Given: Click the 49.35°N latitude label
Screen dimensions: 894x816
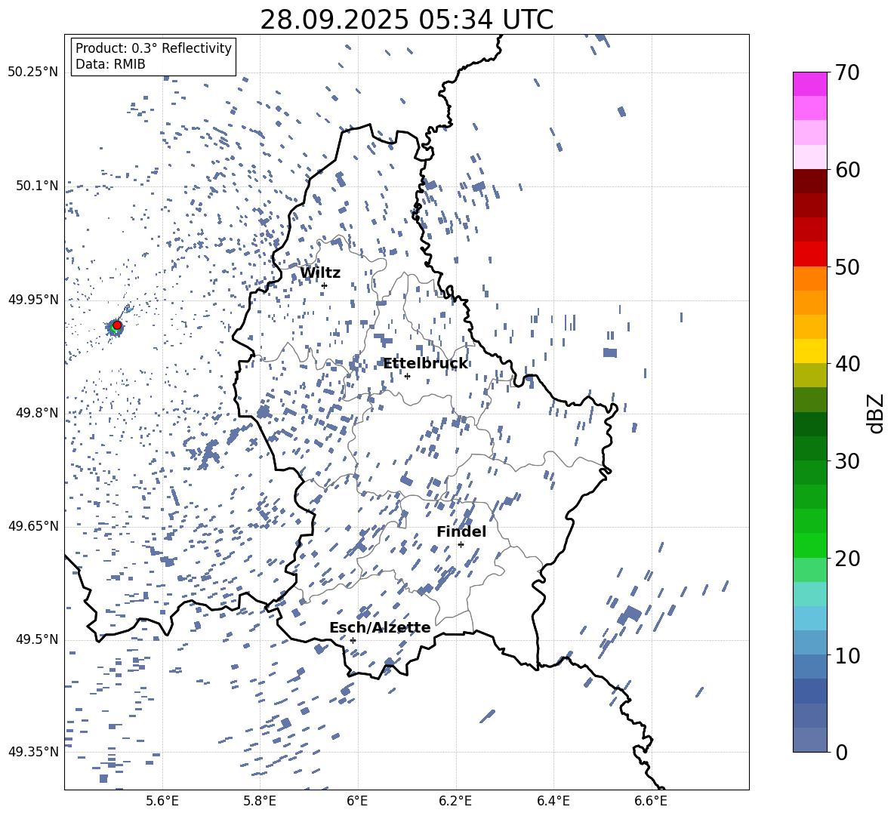Looking at the screenshot, I should coord(33,752).
